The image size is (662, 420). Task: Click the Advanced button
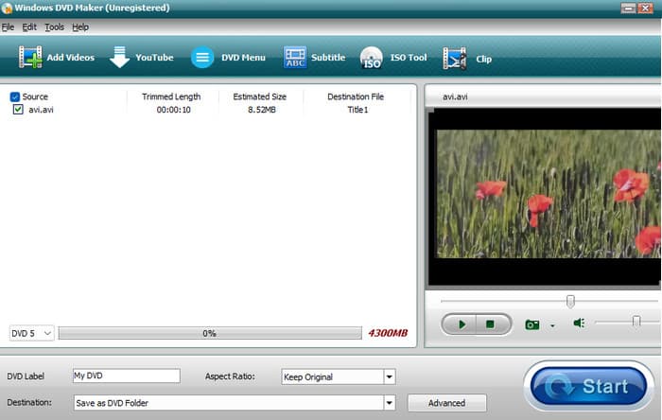click(x=446, y=403)
